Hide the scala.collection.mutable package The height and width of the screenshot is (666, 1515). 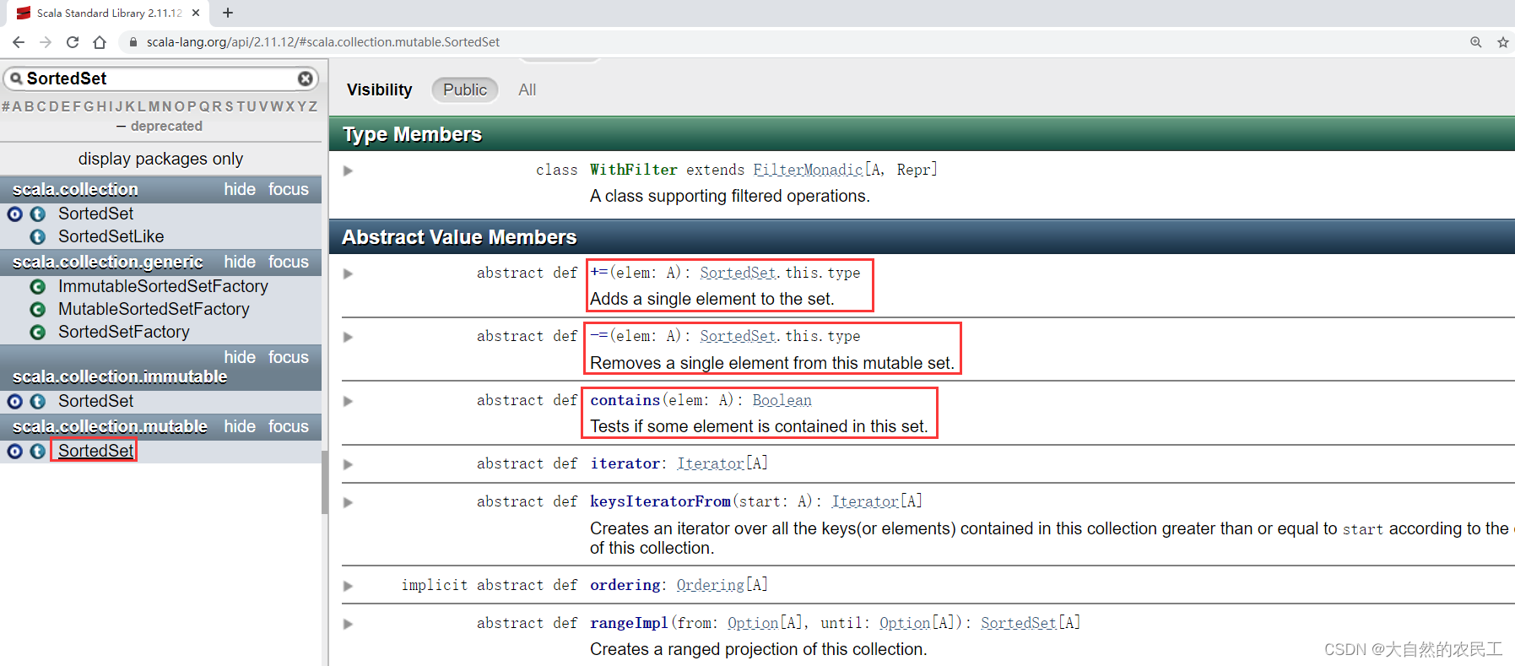pyautogui.click(x=240, y=426)
